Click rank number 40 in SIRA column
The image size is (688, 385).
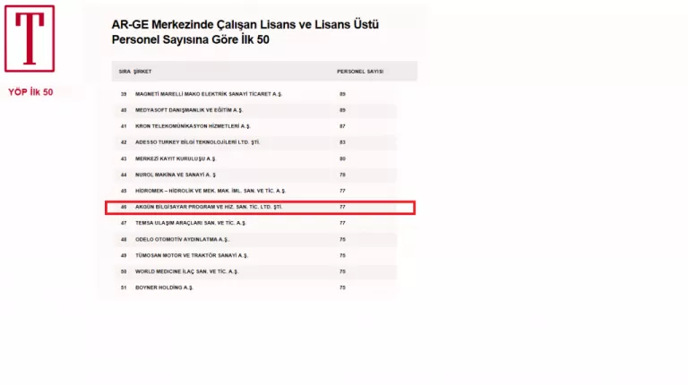[124, 110]
